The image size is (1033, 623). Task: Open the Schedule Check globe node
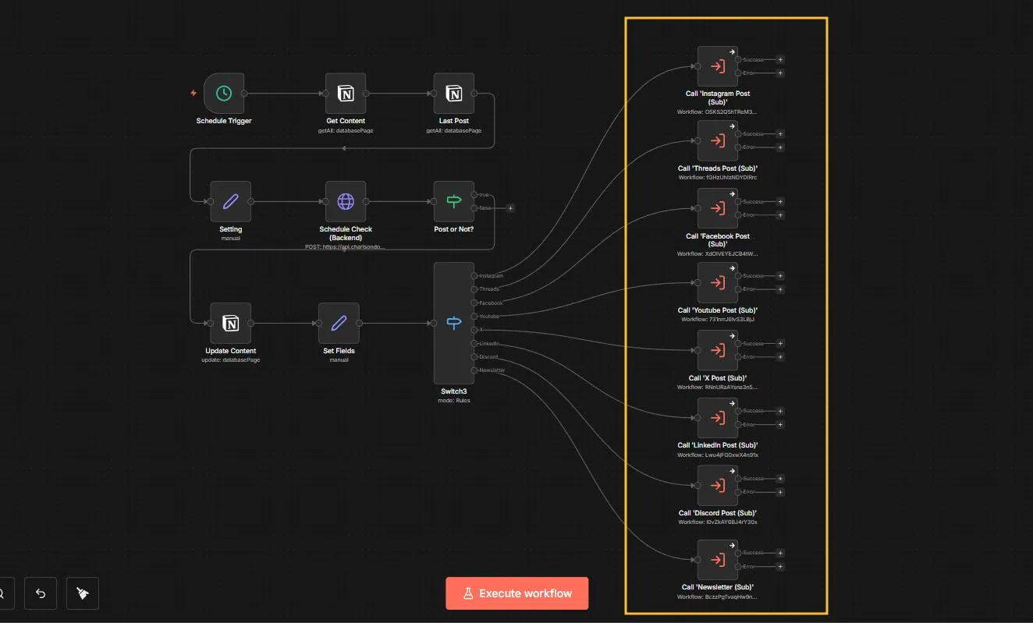(x=345, y=201)
